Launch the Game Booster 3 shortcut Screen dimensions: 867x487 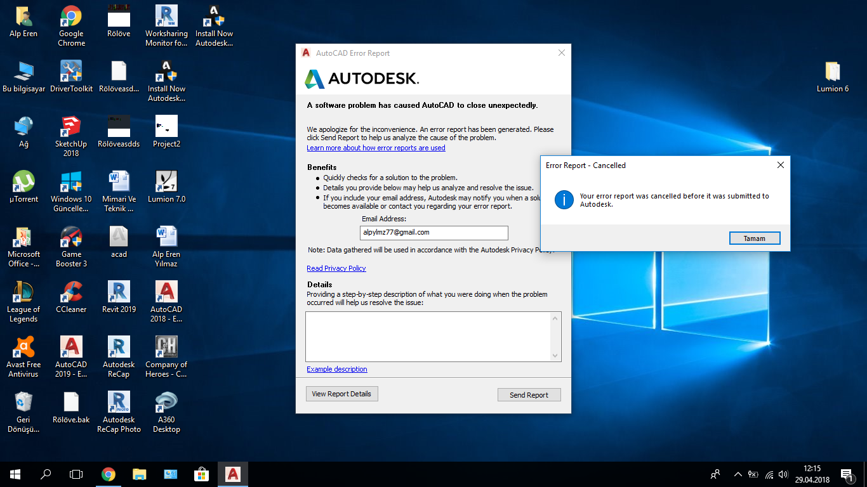[x=71, y=247]
